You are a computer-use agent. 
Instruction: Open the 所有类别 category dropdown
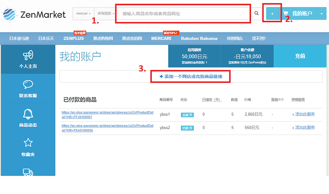[x=106, y=14]
